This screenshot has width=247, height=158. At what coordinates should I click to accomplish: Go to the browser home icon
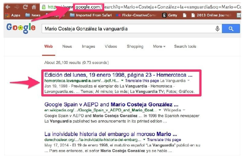(34, 7)
